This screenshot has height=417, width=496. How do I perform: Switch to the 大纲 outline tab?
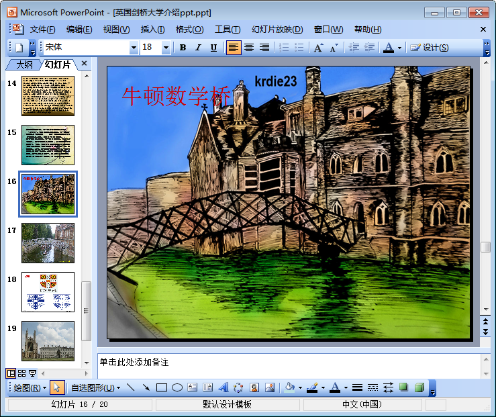click(24, 65)
